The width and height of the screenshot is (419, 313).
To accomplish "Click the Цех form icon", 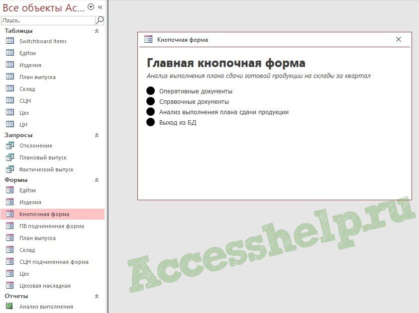I will pyautogui.click(x=10, y=273).
